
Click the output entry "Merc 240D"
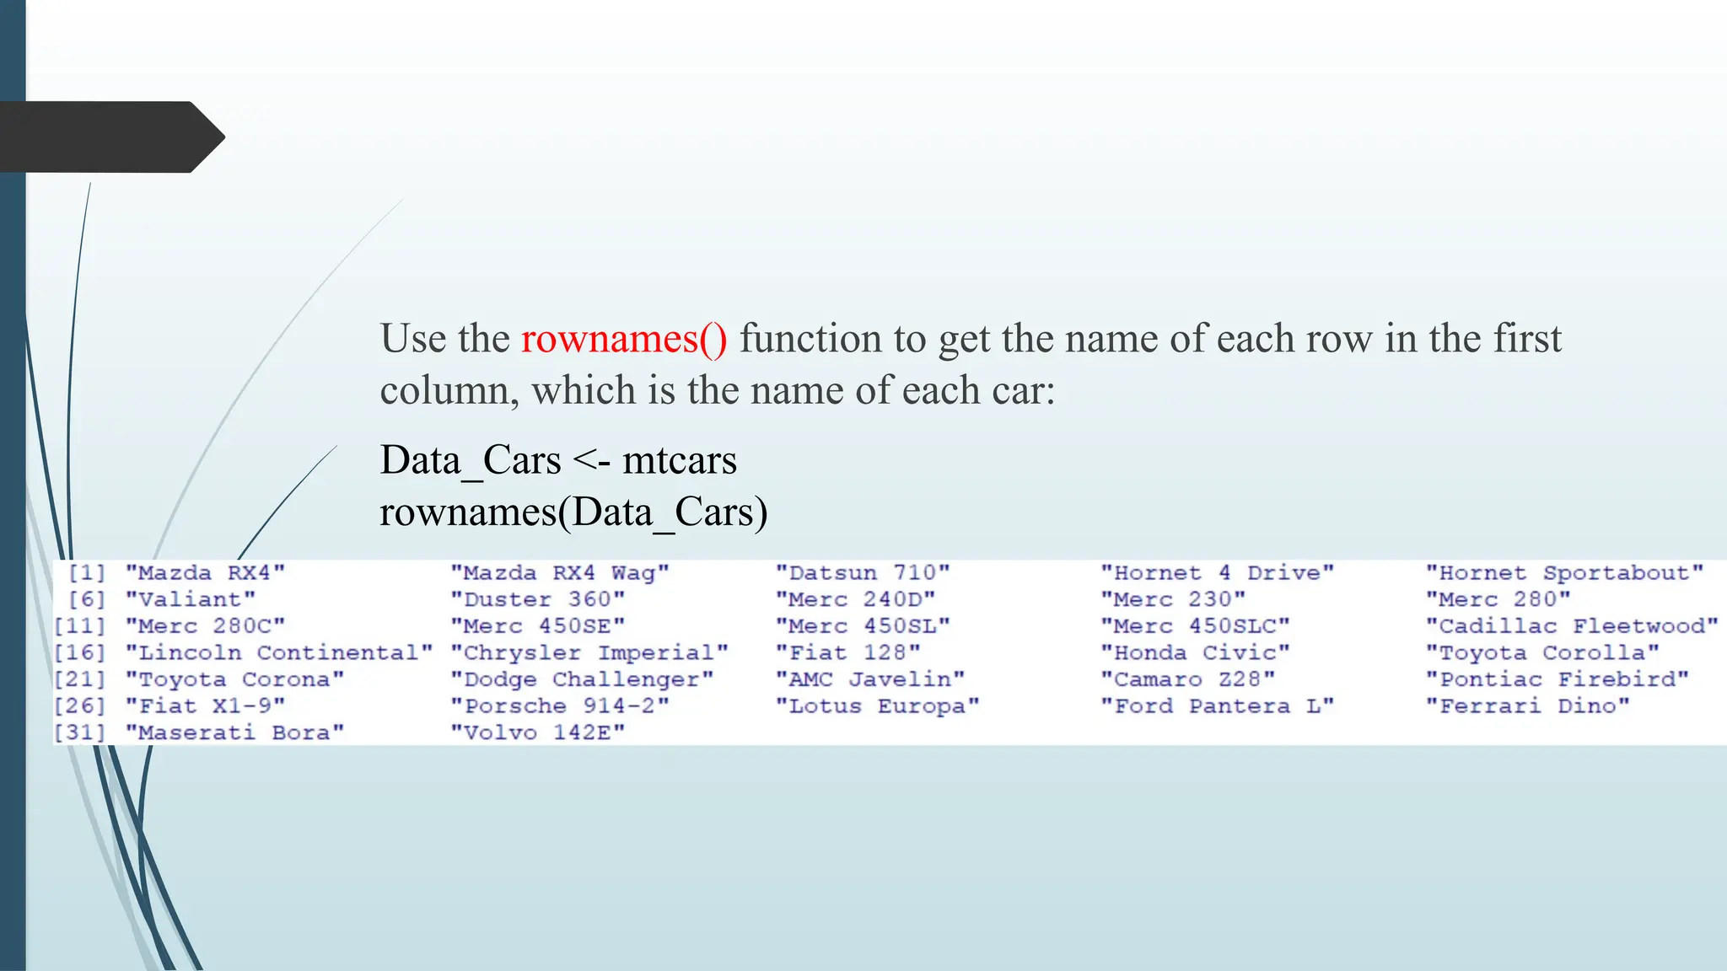(856, 600)
